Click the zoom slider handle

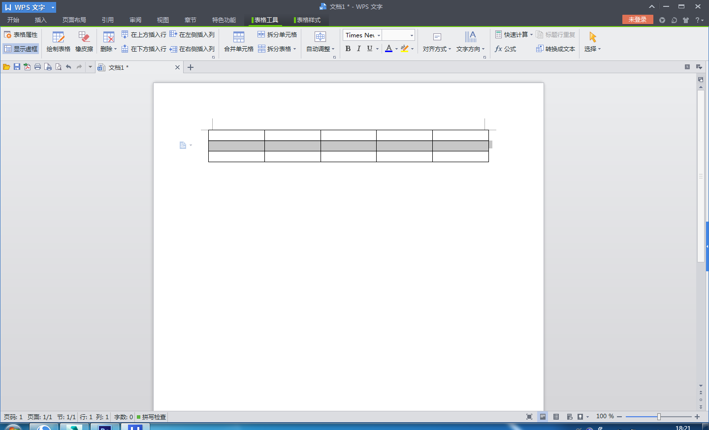click(659, 417)
